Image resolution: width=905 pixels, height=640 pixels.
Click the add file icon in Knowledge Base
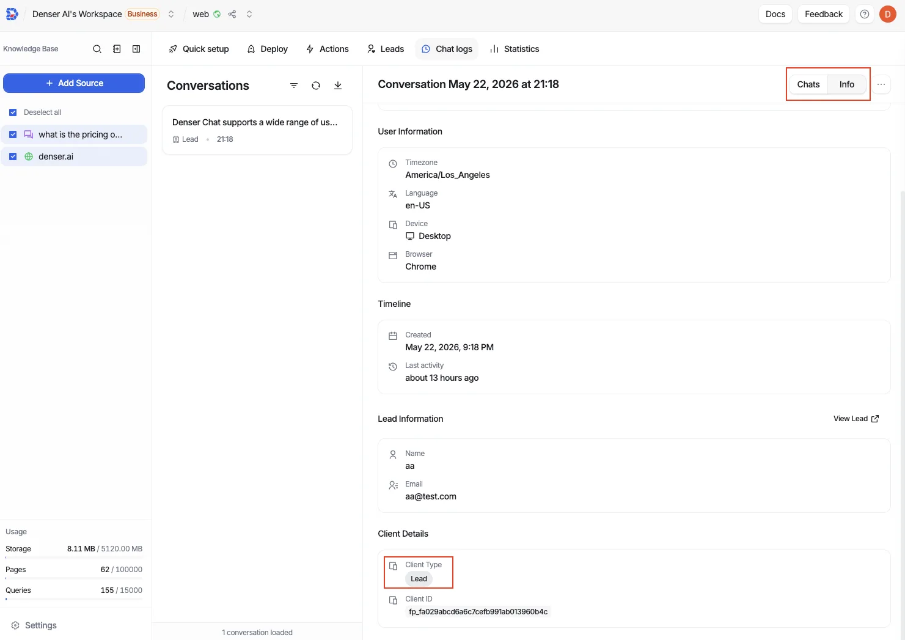point(117,49)
